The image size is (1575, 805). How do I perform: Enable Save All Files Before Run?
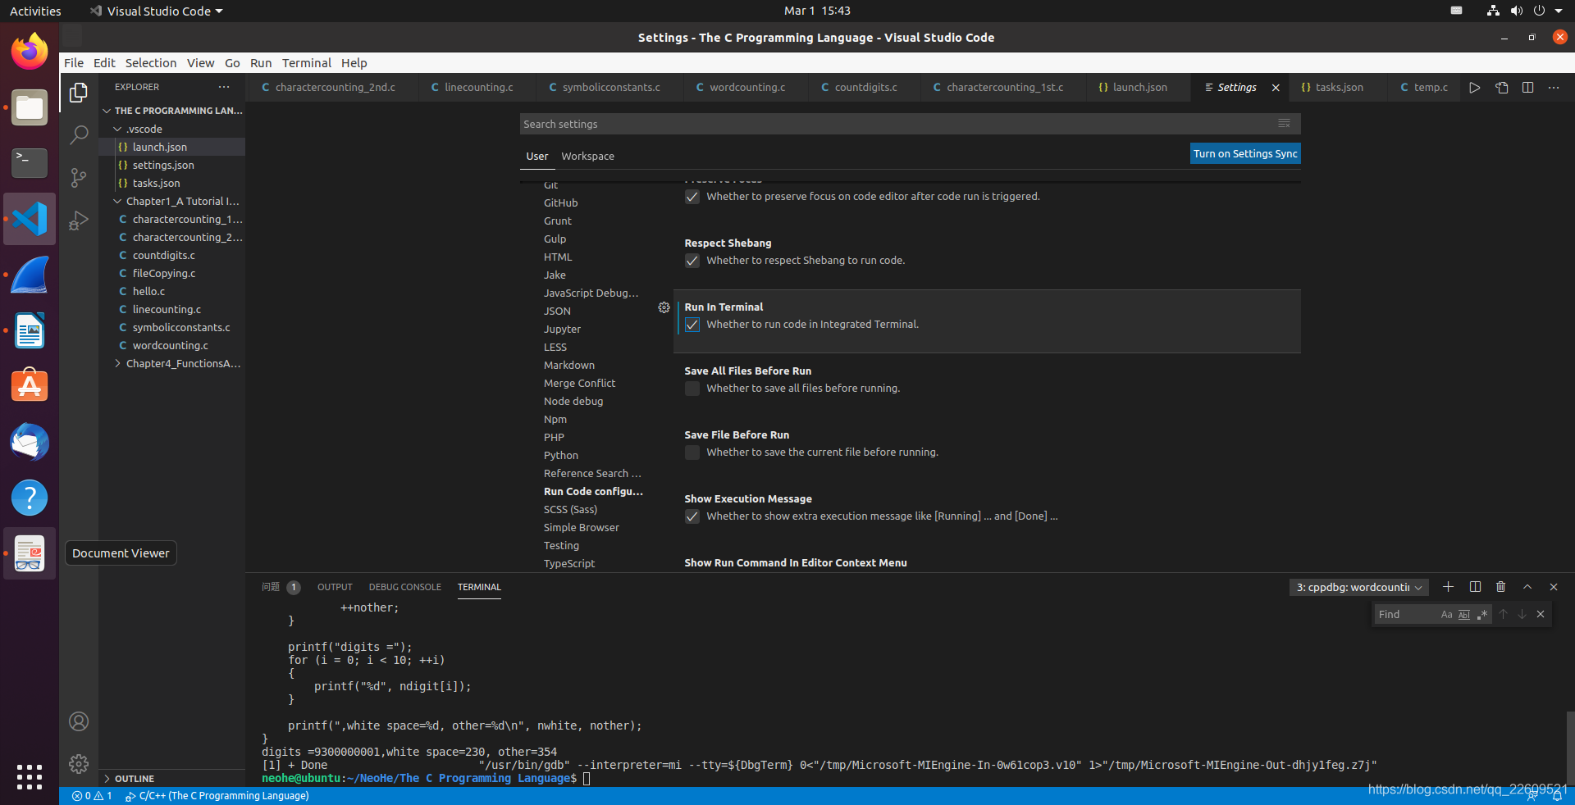point(692,389)
